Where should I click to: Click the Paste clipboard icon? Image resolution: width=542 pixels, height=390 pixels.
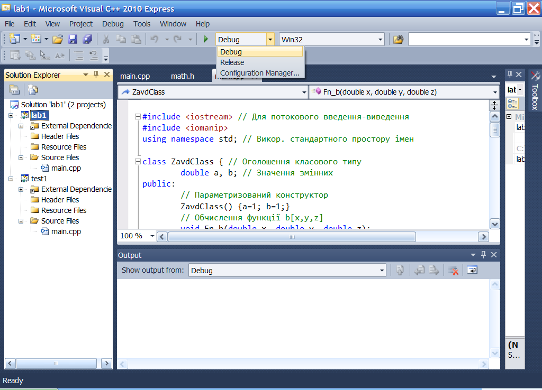click(x=136, y=39)
